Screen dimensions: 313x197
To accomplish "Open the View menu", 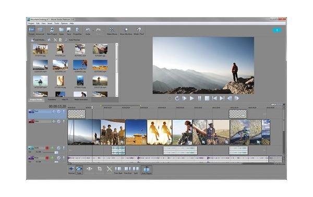I will [x=43, y=23].
